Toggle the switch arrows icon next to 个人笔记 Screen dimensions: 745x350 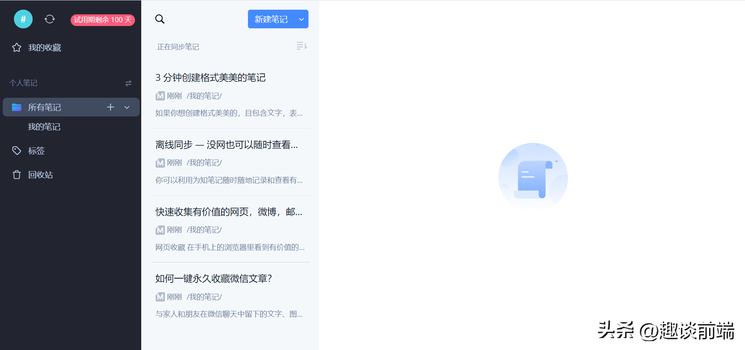coord(128,83)
